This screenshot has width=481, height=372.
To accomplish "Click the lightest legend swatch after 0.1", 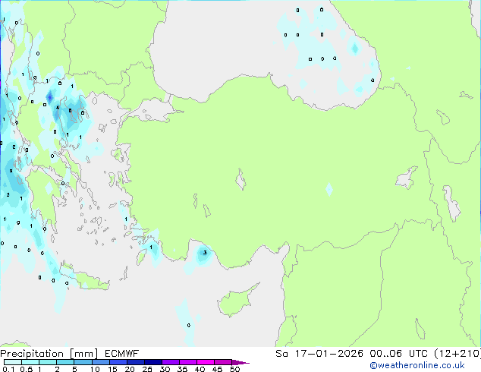I will (x=13, y=362).
